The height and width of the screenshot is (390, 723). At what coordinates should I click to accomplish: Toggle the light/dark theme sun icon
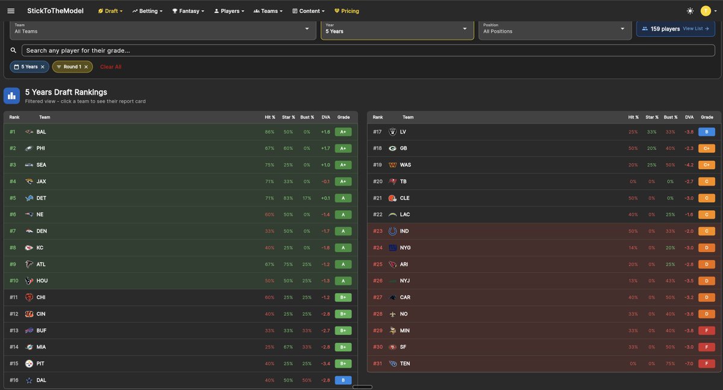tap(690, 11)
